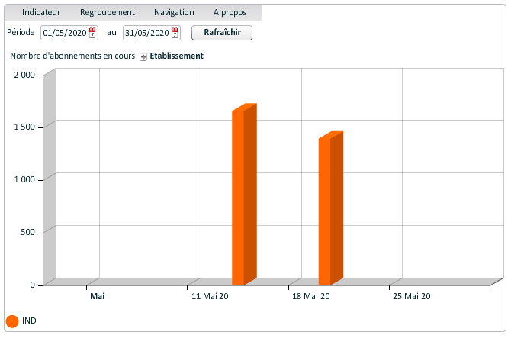511x338 pixels.
Task: Click the IND legend label
Action: point(29,320)
